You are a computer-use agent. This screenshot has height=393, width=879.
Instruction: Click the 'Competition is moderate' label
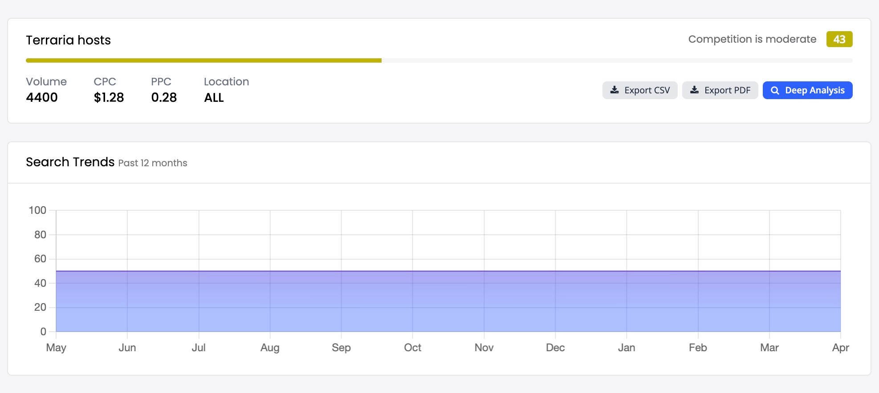[752, 39]
